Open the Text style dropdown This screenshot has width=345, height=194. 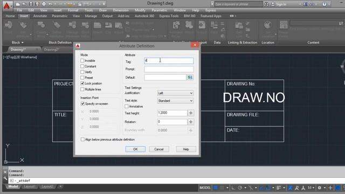(175, 101)
